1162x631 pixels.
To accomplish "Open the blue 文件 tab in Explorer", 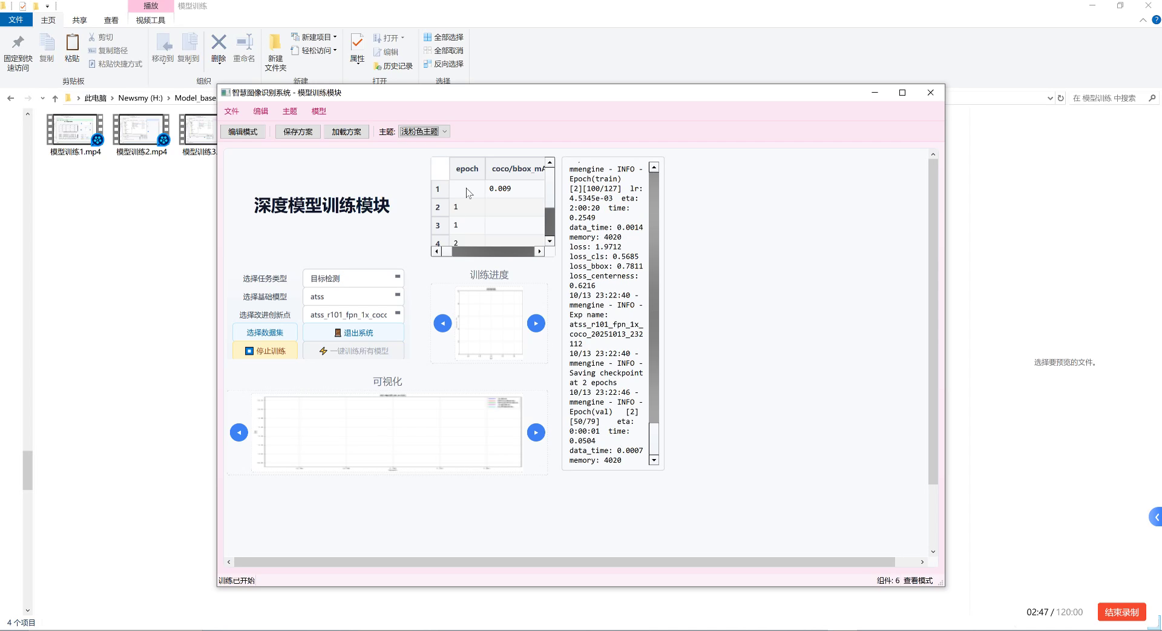I will [x=16, y=20].
